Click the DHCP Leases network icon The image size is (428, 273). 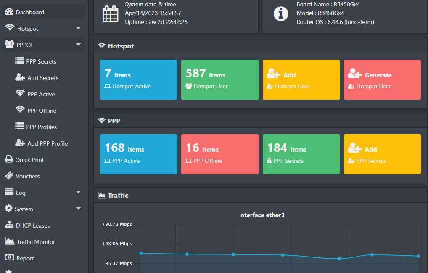click(9, 225)
